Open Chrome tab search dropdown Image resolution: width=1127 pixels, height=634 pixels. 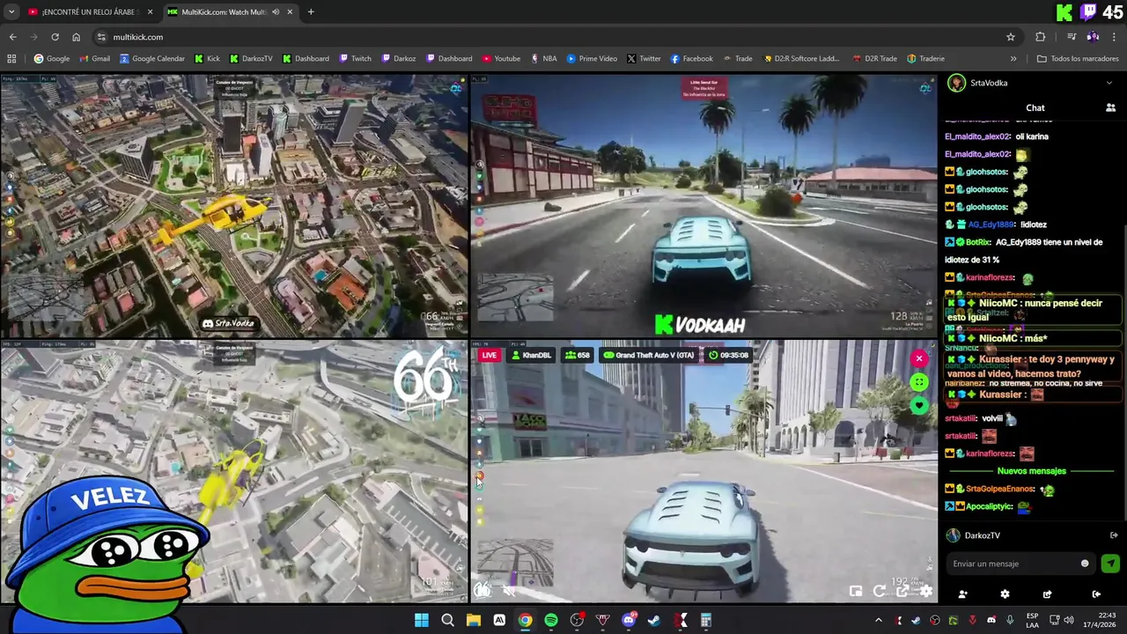(x=11, y=11)
